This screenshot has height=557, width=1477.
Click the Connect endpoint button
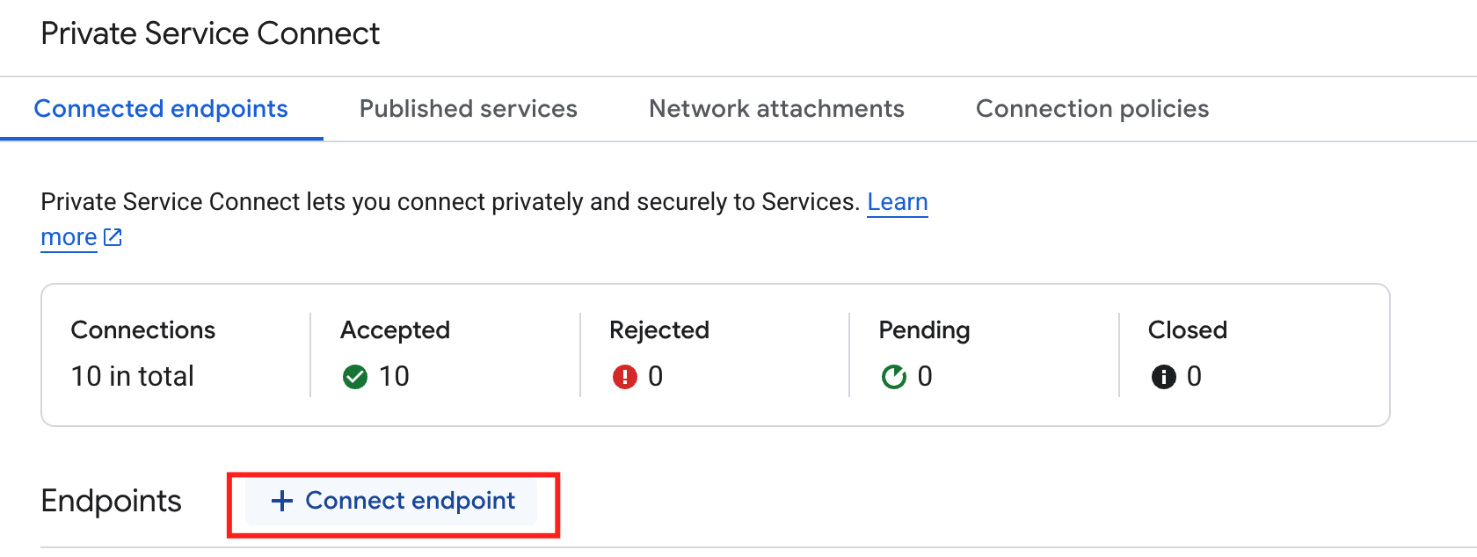click(392, 501)
